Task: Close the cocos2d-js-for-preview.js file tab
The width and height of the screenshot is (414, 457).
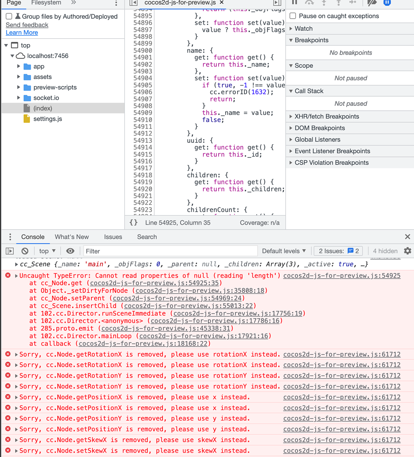Action: (222, 3)
